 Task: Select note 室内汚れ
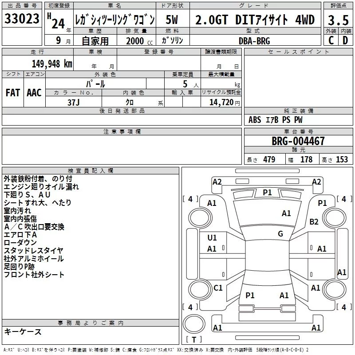17,210
